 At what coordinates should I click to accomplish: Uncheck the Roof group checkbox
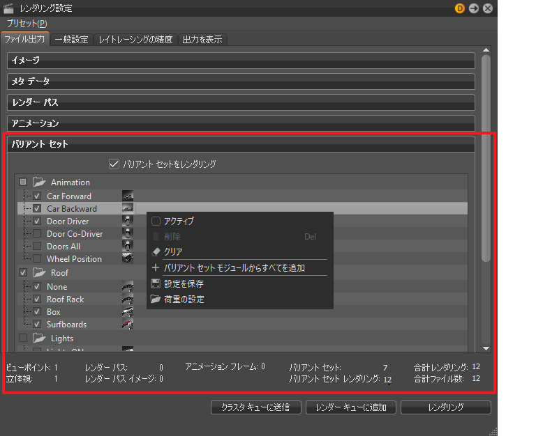[x=23, y=272]
